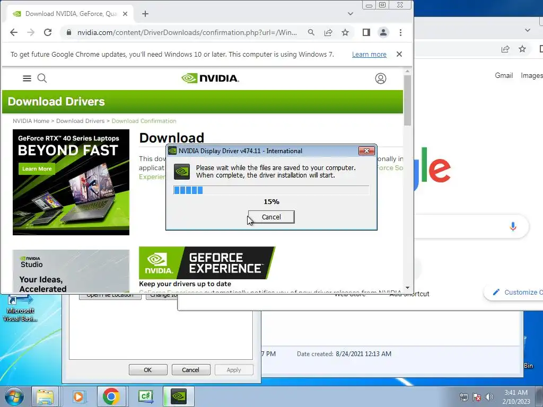The height and width of the screenshot is (407, 543).
Task: Go to NVIDIA Home breadcrumb
Action: tap(31, 121)
